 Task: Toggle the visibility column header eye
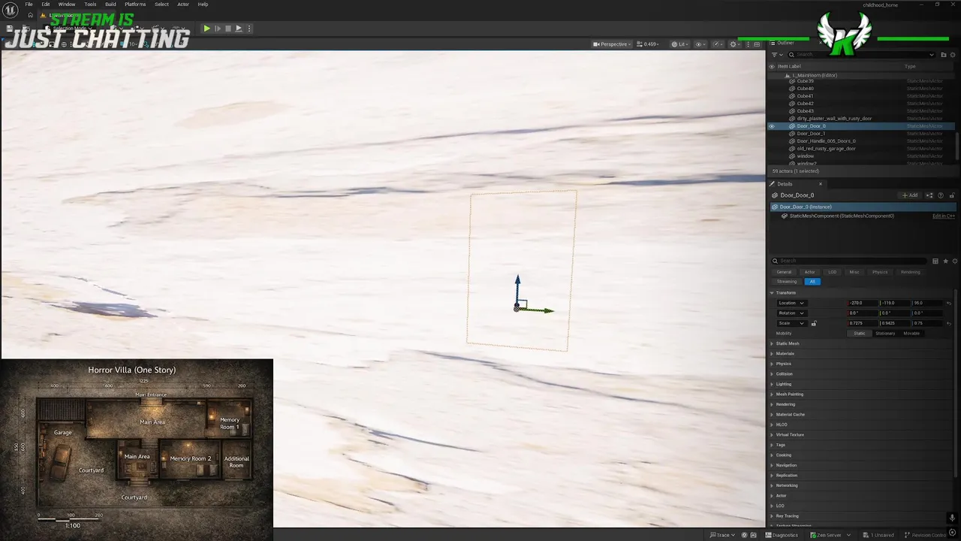771,66
